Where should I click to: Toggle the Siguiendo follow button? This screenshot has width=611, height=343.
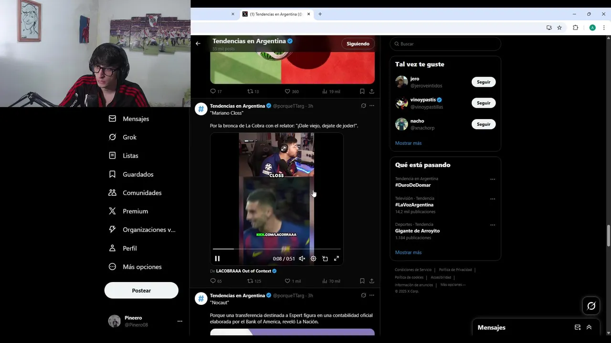(x=358, y=43)
